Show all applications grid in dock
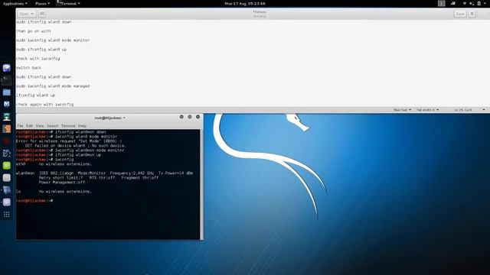490x275 pixels. tap(7, 215)
